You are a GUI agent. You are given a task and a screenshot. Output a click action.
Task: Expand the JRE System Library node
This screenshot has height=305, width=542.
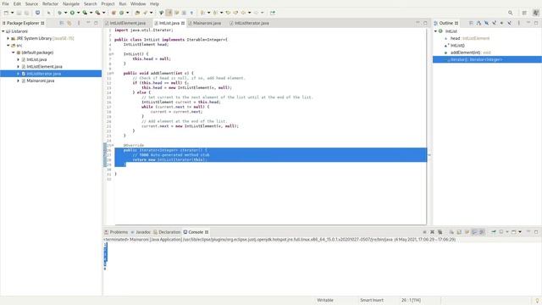(x=8, y=38)
